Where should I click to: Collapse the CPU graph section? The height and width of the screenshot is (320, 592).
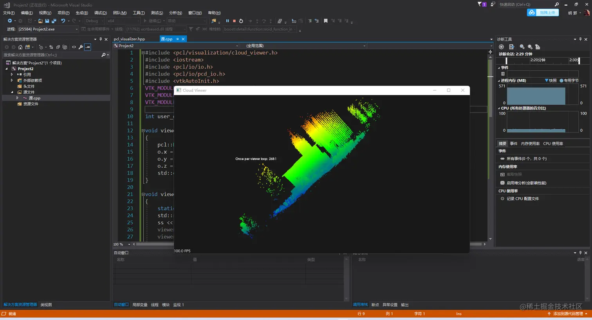(499, 108)
